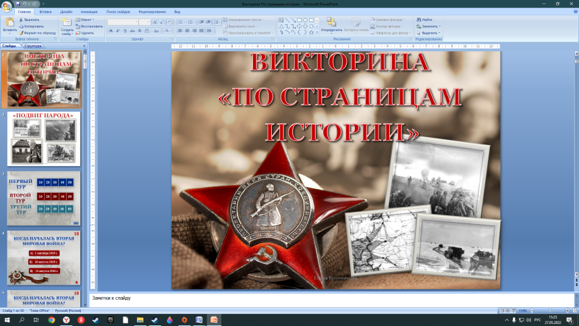Select the triangle shape in the shapes gallery
Screen dimensions: 579x326
coord(281,26)
